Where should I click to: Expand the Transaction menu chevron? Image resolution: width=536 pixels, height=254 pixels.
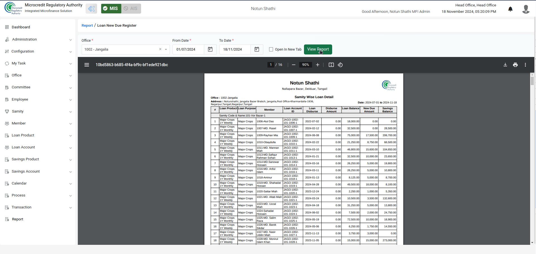71,208
